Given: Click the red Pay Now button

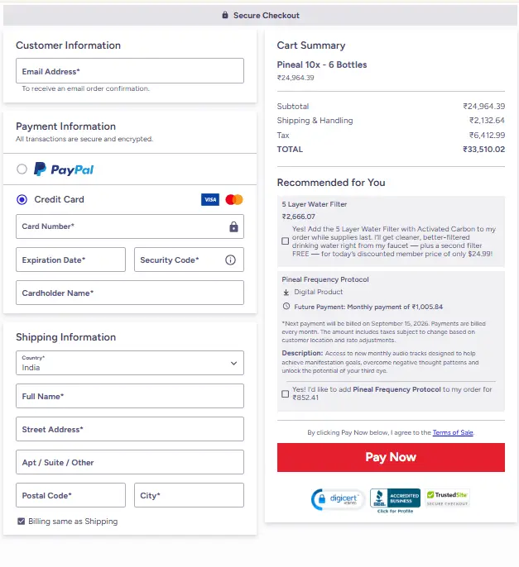Looking at the screenshot, I should 391,457.
